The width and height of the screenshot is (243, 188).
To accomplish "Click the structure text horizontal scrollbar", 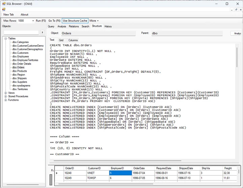I will tap(117, 161).
